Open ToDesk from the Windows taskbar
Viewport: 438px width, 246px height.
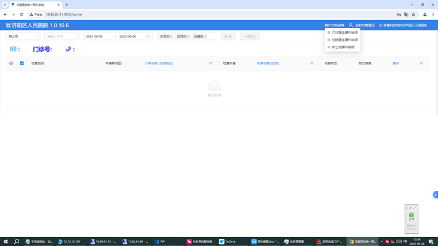pyautogui.click(x=229, y=241)
